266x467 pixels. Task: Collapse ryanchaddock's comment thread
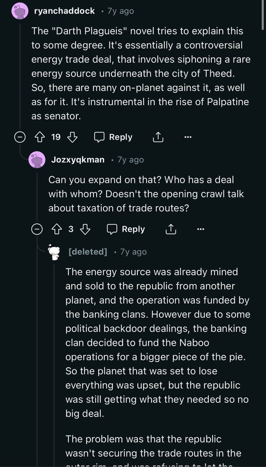20,137
